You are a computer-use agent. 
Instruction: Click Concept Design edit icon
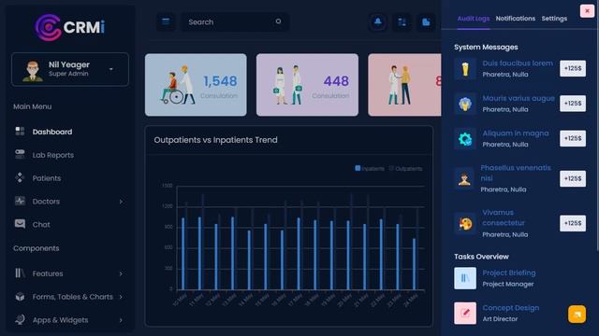[x=465, y=314]
